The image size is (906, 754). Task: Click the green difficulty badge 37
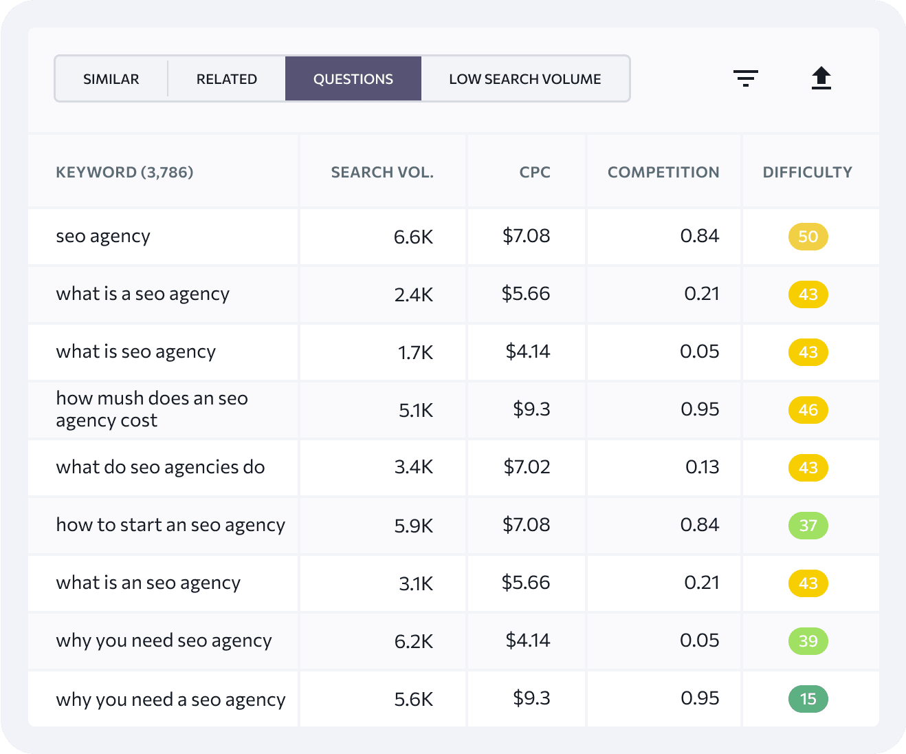coord(808,526)
